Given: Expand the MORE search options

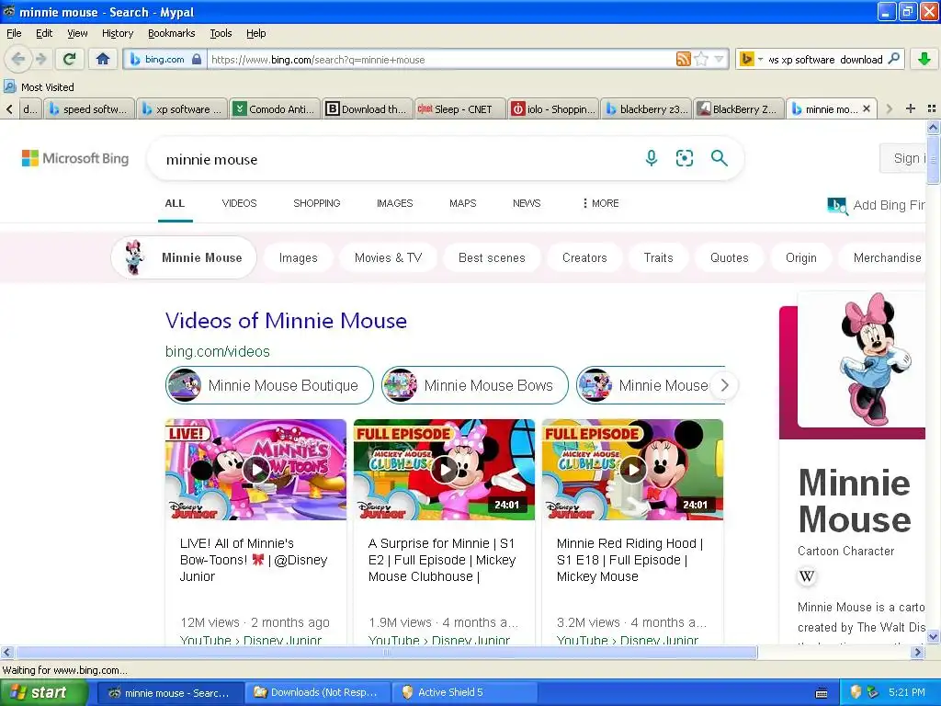Looking at the screenshot, I should tap(601, 203).
